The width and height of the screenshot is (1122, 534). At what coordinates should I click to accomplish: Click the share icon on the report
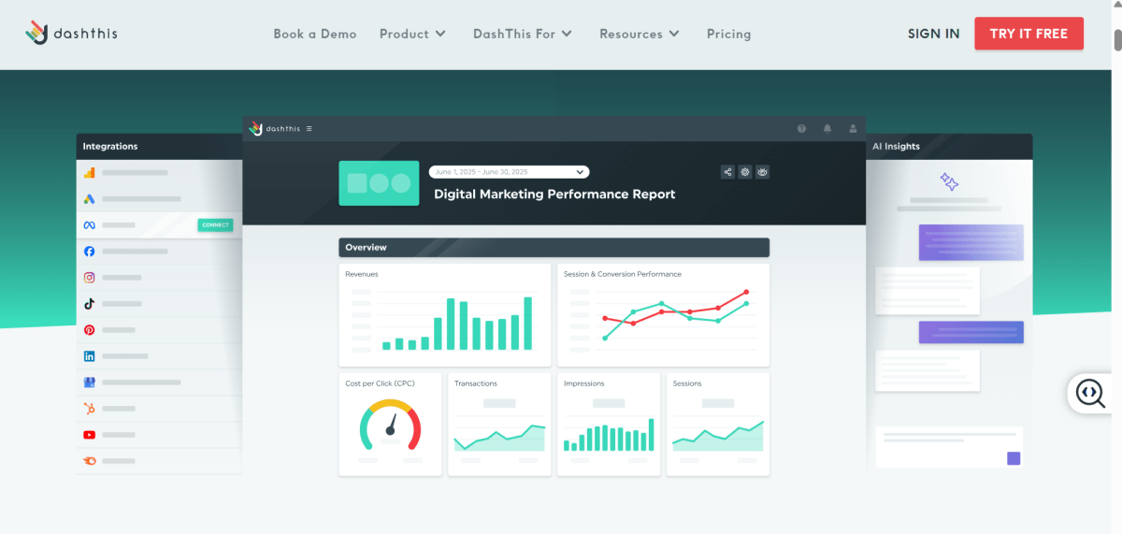click(x=727, y=172)
